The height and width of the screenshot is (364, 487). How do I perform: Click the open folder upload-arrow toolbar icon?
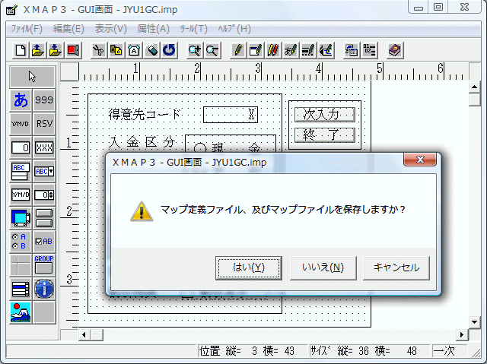pyautogui.click(x=38, y=50)
